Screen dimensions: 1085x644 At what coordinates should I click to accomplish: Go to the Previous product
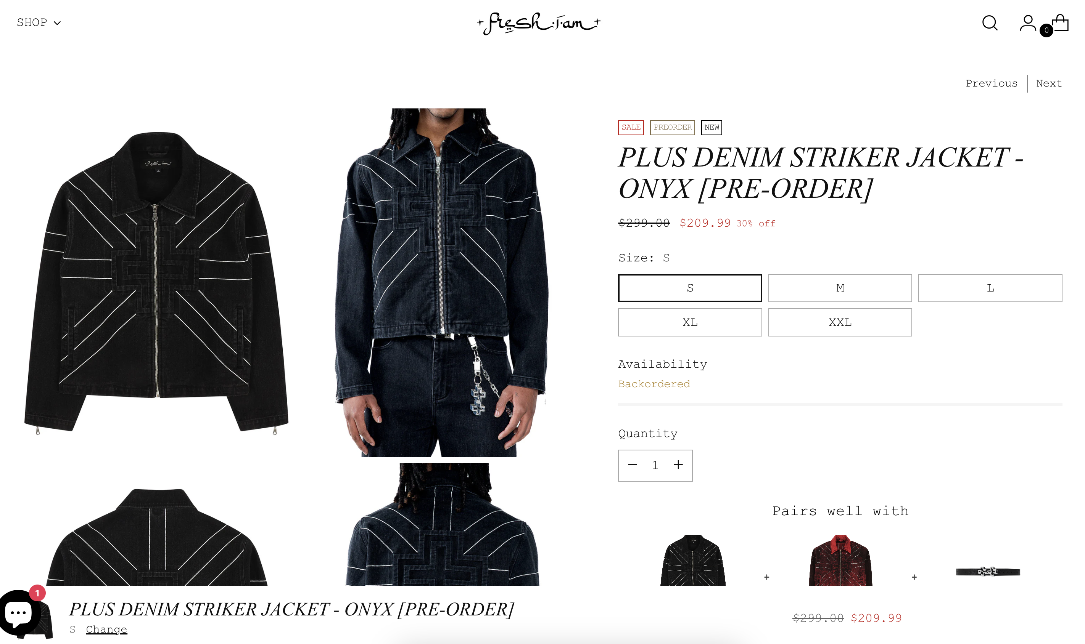(991, 83)
